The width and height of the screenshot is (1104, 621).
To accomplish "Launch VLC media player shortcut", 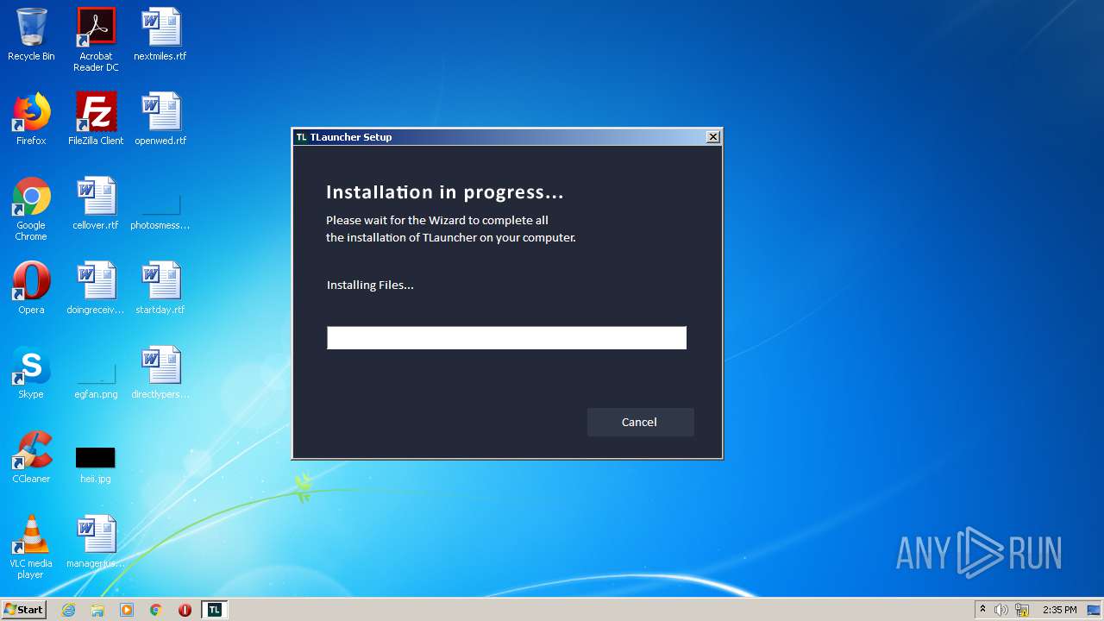I will click(x=31, y=547).
